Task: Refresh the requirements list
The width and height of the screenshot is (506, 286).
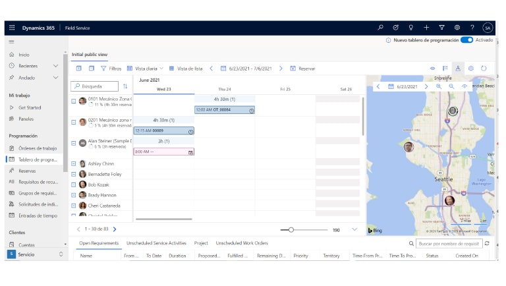Action: click(487, 243)
